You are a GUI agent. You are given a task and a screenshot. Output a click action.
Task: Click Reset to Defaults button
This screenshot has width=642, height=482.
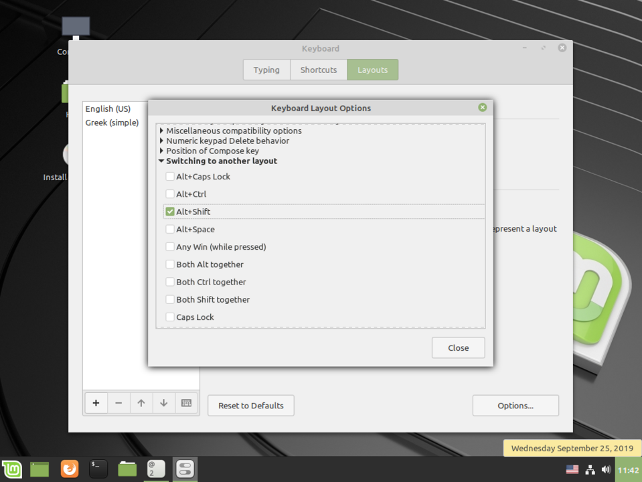click(x=251, y=406)
